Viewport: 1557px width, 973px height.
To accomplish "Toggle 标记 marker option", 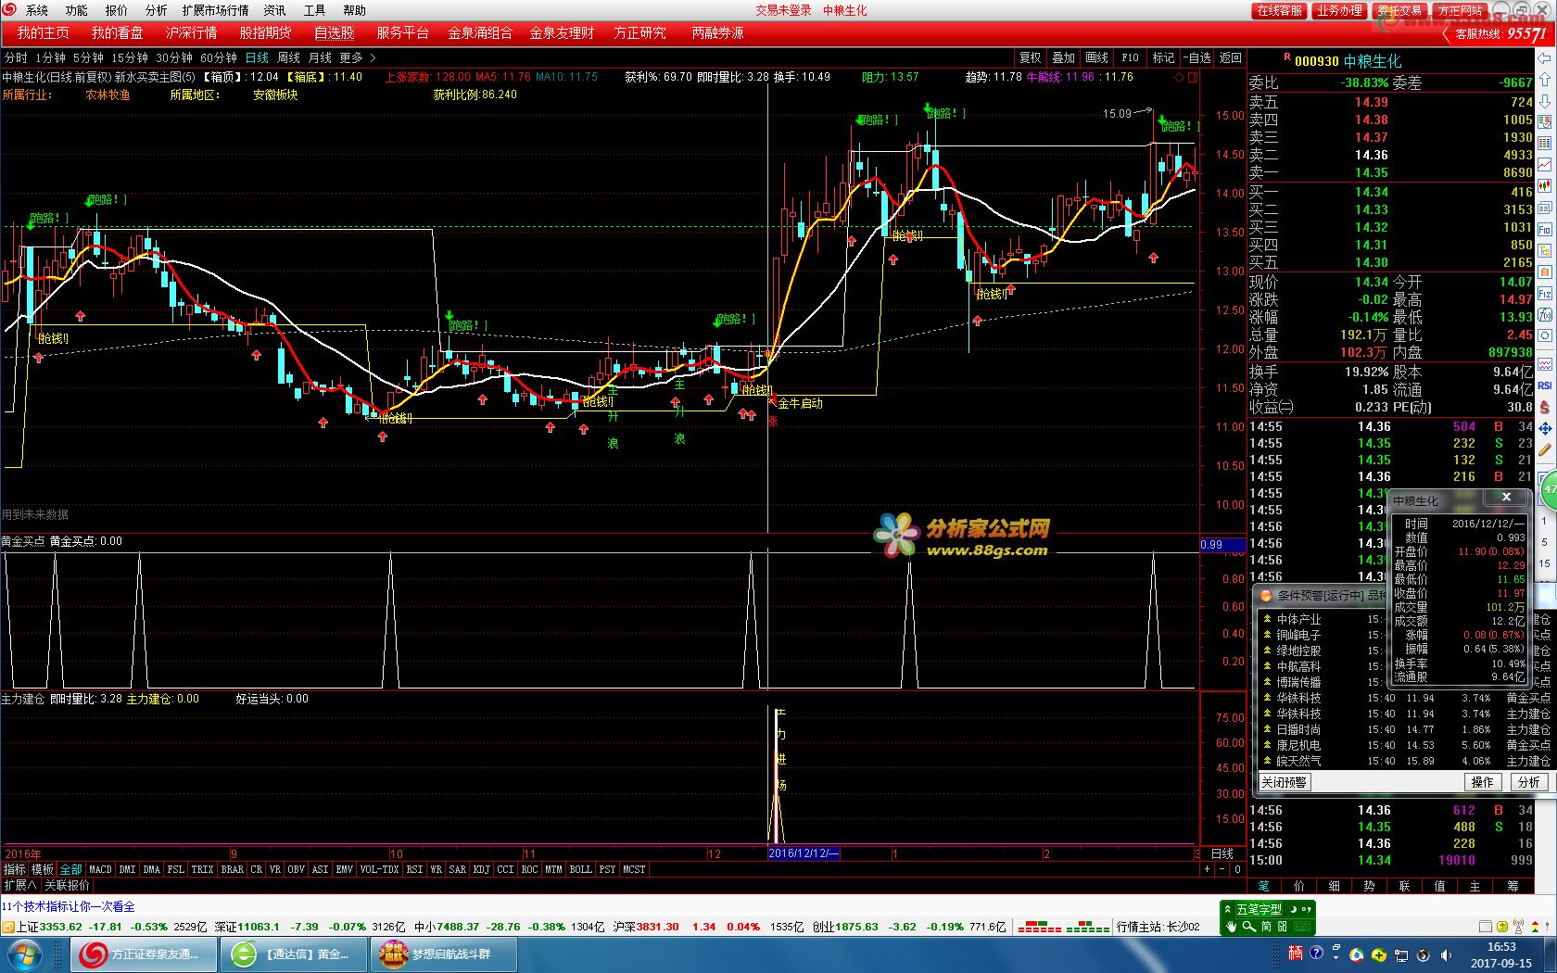I will click(x=1163, y=57).
